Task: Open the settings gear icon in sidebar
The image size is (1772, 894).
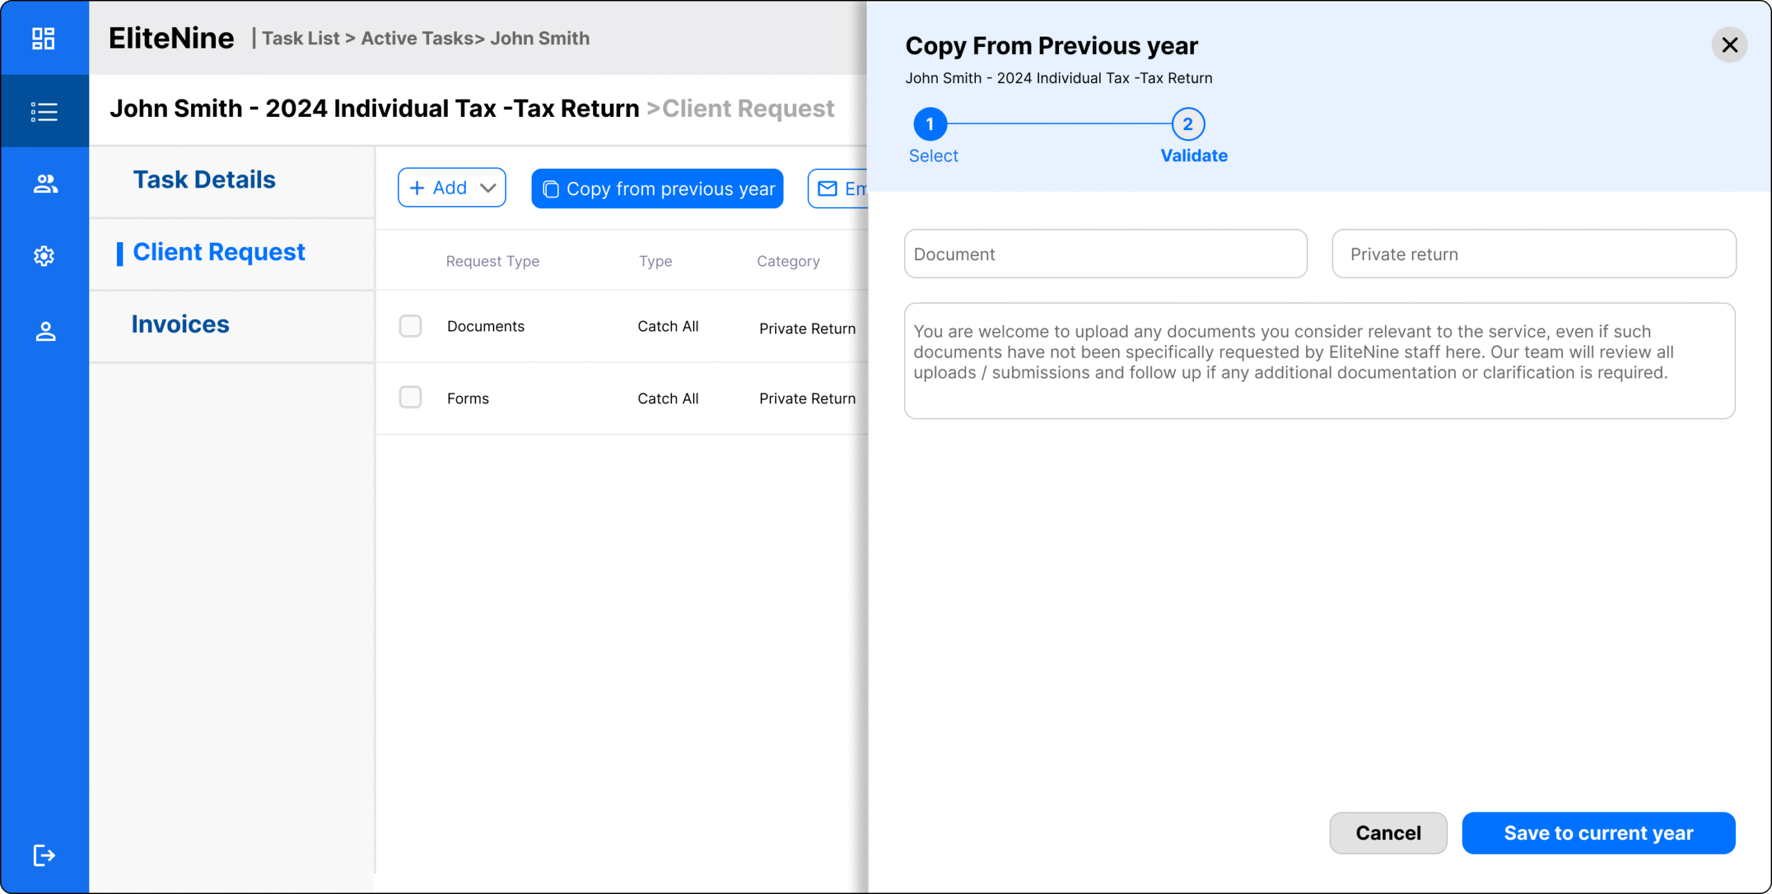Action: click(x=44, y=256)
